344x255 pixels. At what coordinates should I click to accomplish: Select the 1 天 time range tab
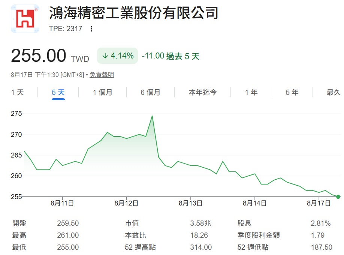[x=17, y=92]
